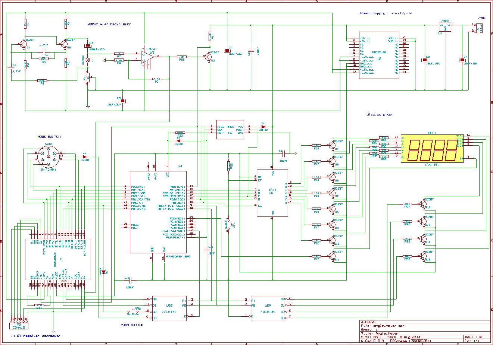Click resistor R4 in the oscillator
Viewport: 493px width, 345px height.
42,81
